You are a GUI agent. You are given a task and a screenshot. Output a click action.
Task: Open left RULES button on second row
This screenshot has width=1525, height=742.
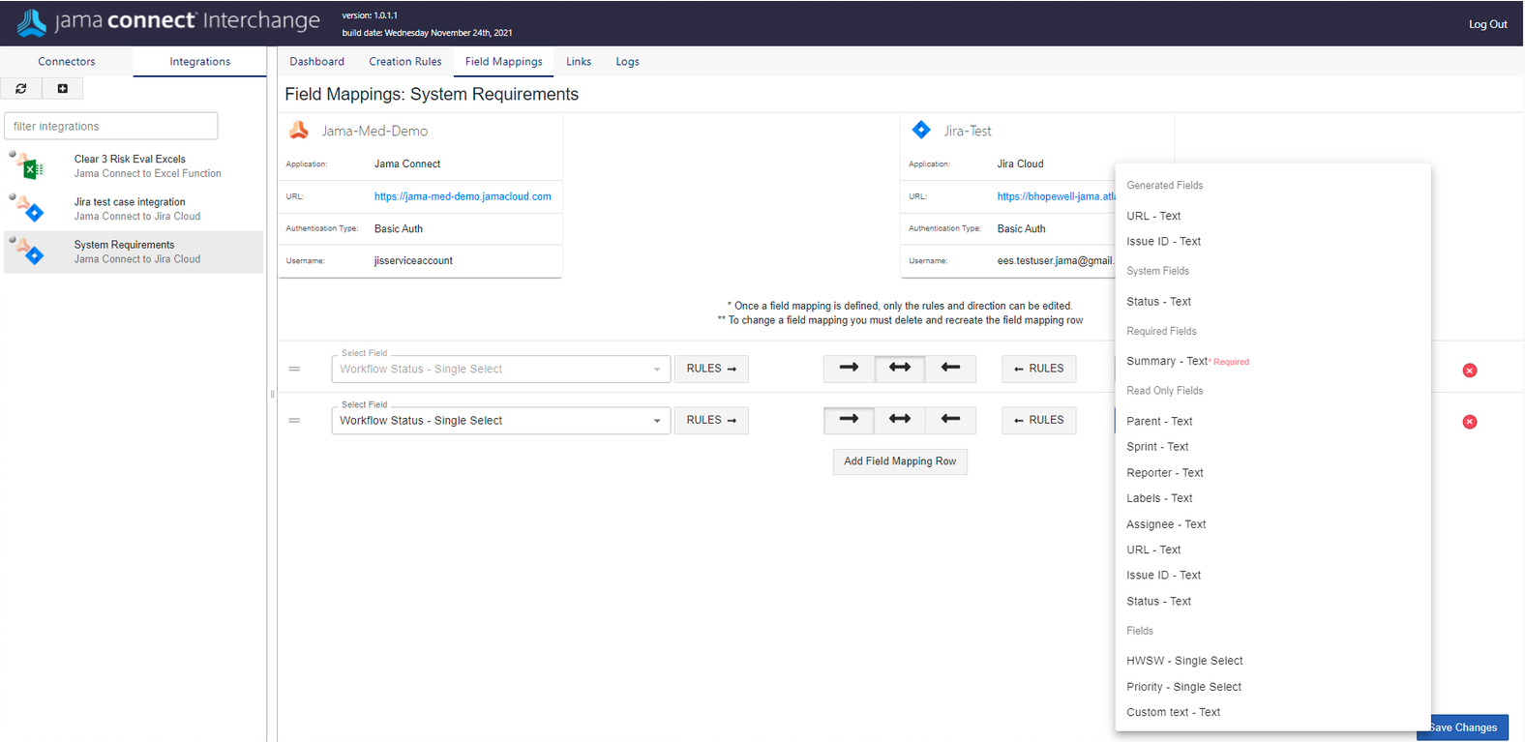(711, 420)
